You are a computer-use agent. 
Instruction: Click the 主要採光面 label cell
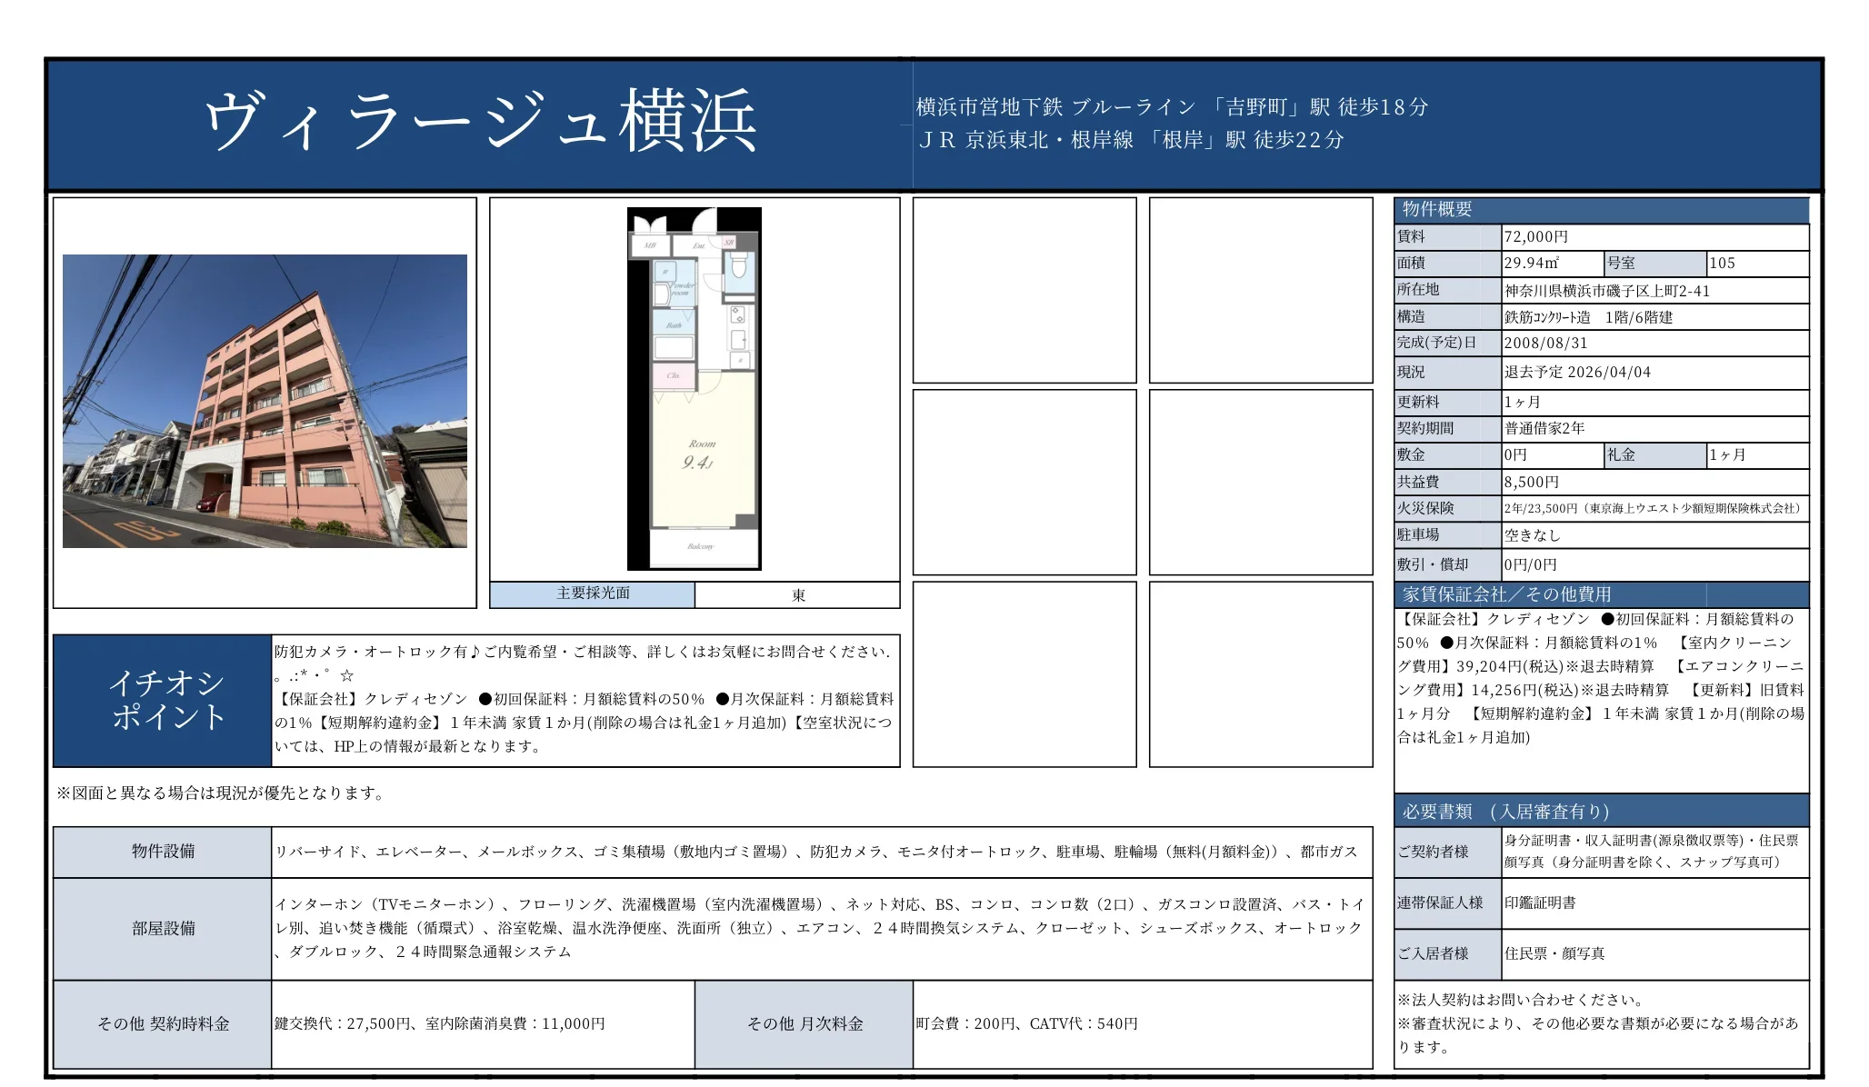[591, 593]
